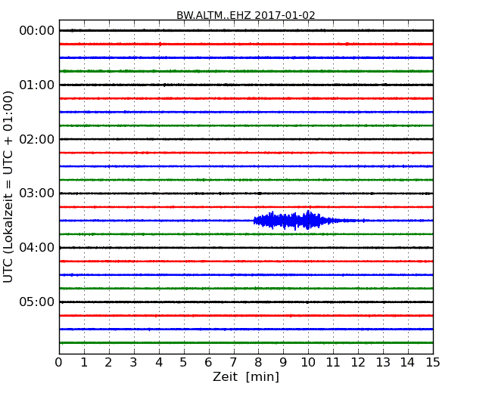Screen dimensions: 492x393
Task: Click the x-axis tick label 0
Action: tap(59, 362)
